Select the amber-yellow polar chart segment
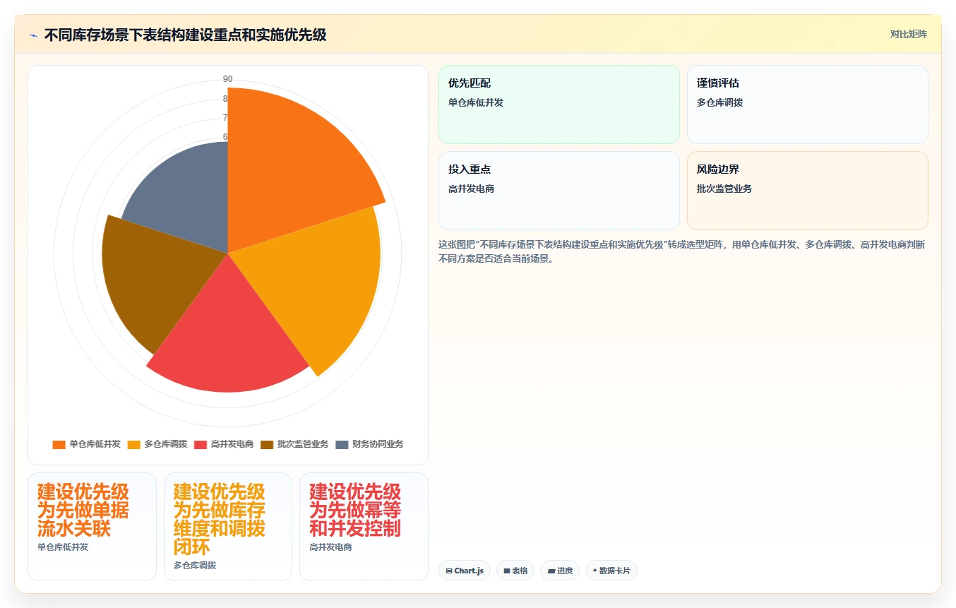Viewport: 956px width, 608px height. 318,282
